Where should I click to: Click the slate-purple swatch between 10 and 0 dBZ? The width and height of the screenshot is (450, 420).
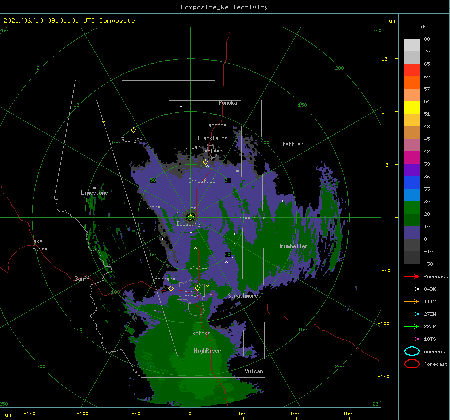point(412,233)
